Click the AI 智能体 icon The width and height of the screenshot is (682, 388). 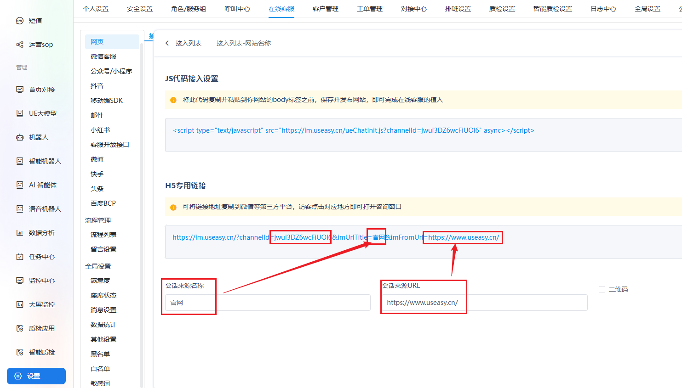(x=20, y=185)
